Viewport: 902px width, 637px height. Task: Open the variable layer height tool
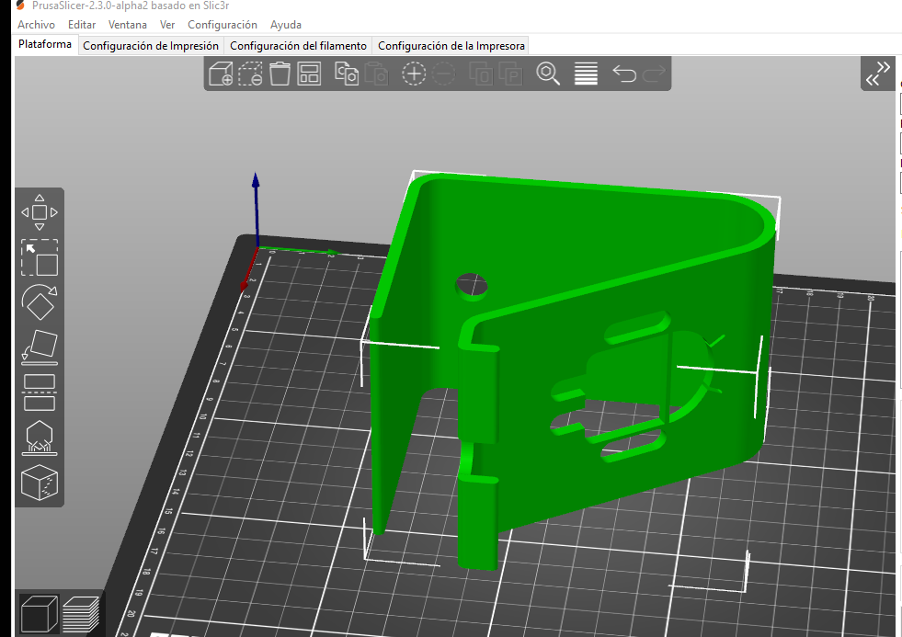587,74
